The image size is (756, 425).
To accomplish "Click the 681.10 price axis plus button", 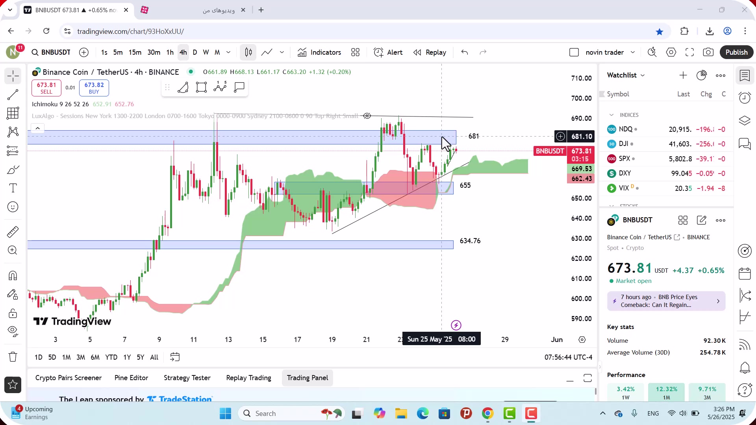I will 560,137.
